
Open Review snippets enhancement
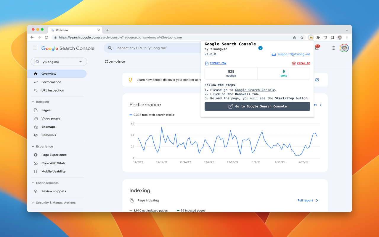[x=57, y=191]
